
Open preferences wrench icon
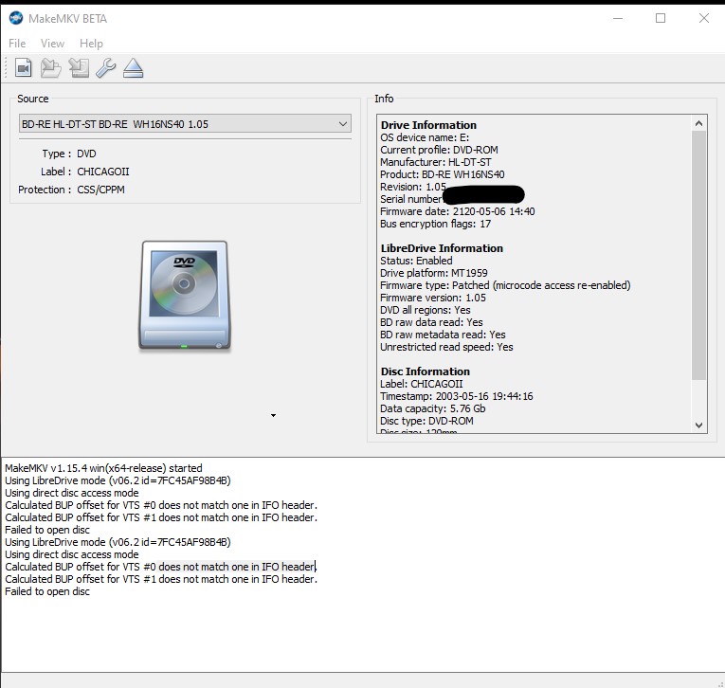tap(106, 68)
